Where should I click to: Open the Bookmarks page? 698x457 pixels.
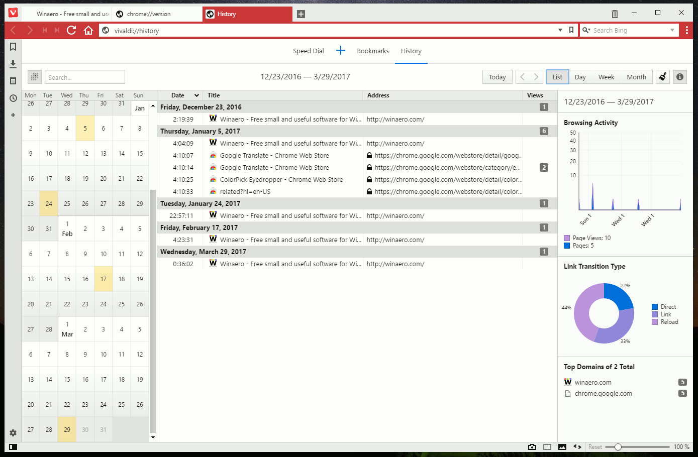point(373,51)
